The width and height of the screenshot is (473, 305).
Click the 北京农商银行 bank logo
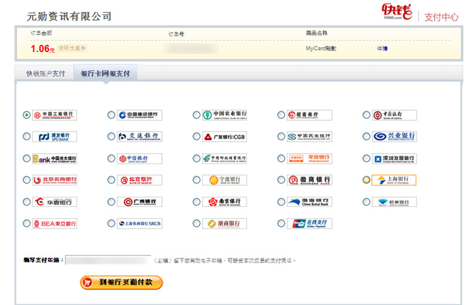tap(54, 180)
